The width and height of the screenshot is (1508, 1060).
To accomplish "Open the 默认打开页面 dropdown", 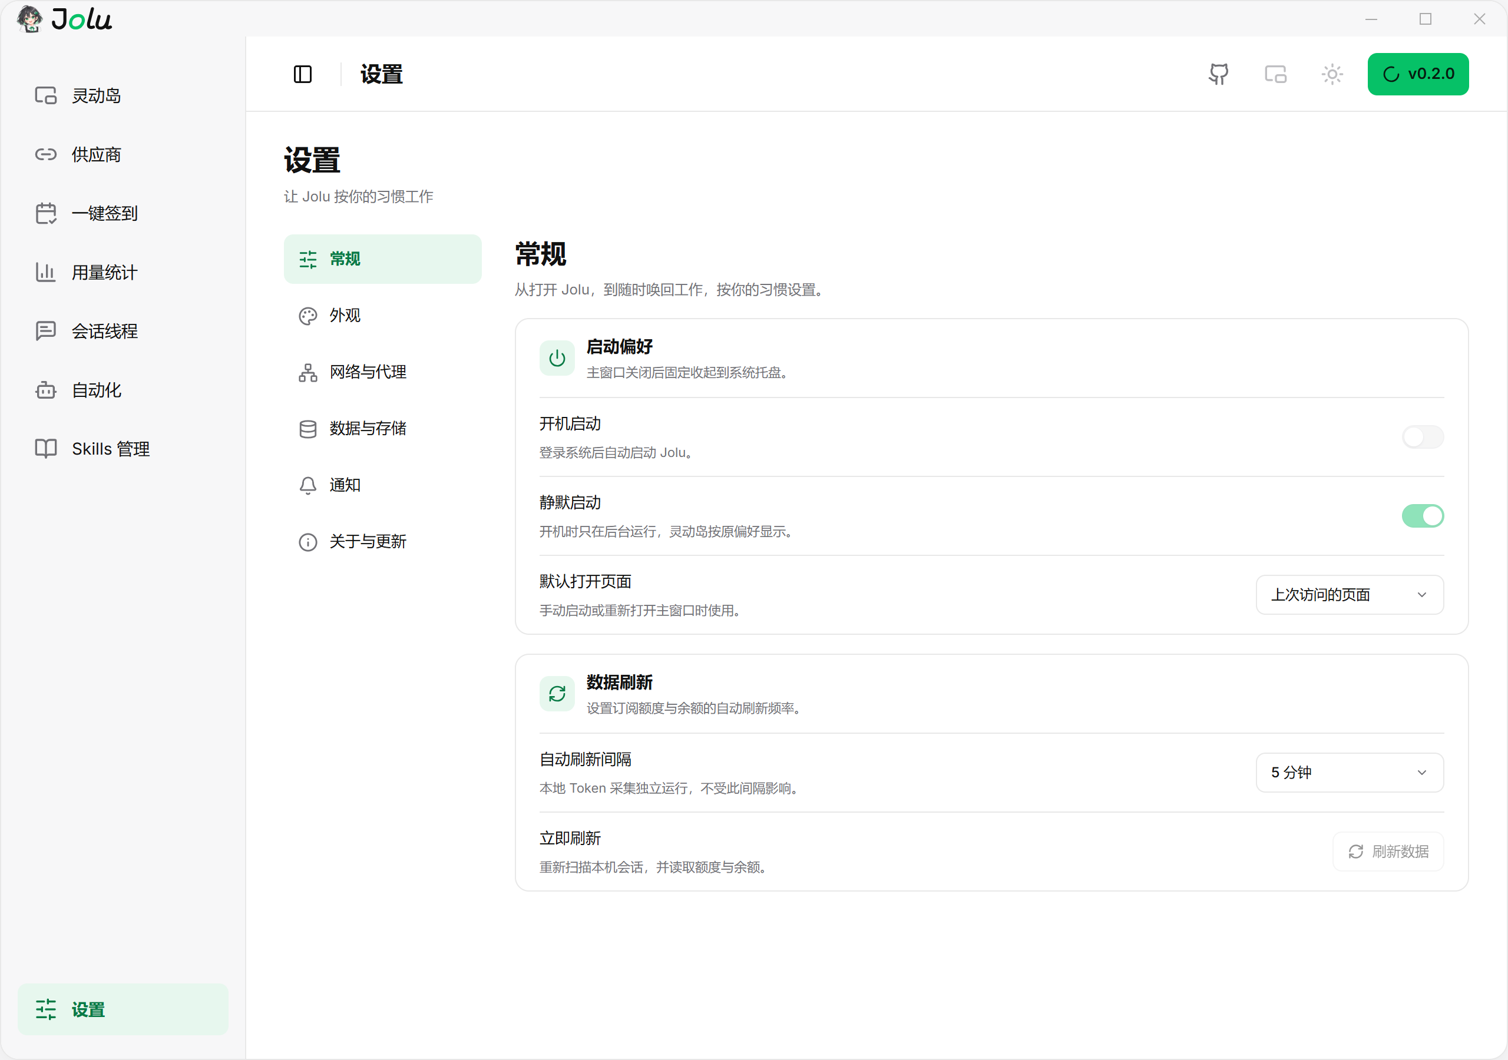I will (1350, 595).
